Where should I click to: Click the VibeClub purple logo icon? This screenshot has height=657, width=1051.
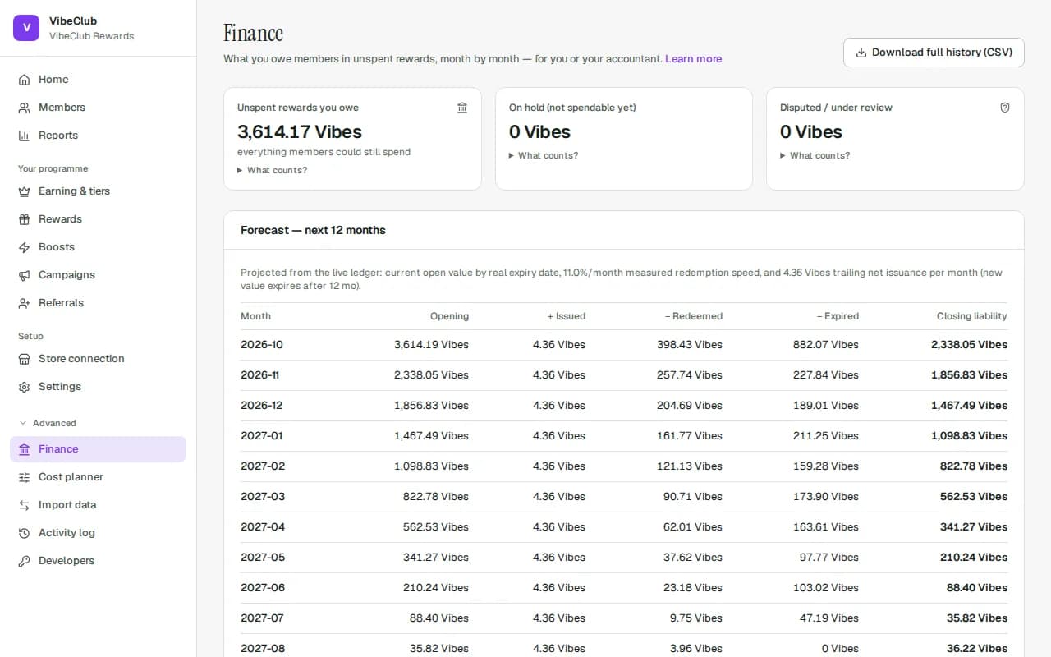coord(26,28)
